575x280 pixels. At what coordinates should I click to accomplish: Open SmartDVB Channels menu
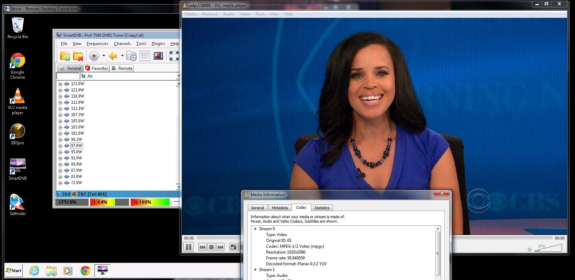[122, 44]
